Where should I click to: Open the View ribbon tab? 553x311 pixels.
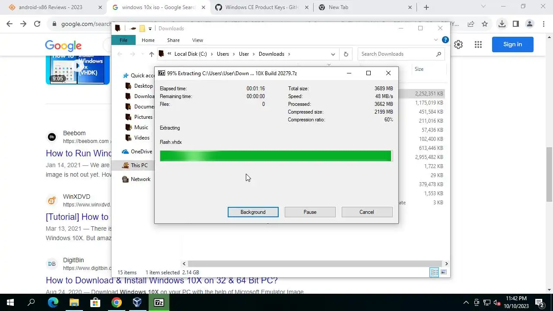point(197,40)
